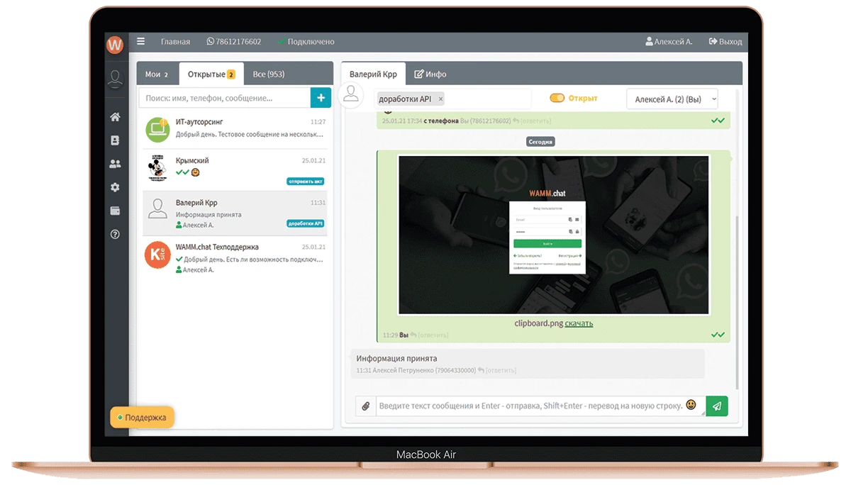Screen dimensions: 851x485
Task: Click the orange WAMM logo icon
Action: pyautogui.click(x=115, y=45)
